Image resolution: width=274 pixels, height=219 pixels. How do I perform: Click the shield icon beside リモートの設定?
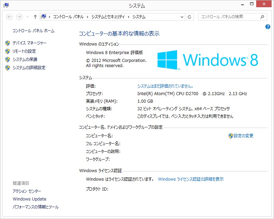coord(8,51)
